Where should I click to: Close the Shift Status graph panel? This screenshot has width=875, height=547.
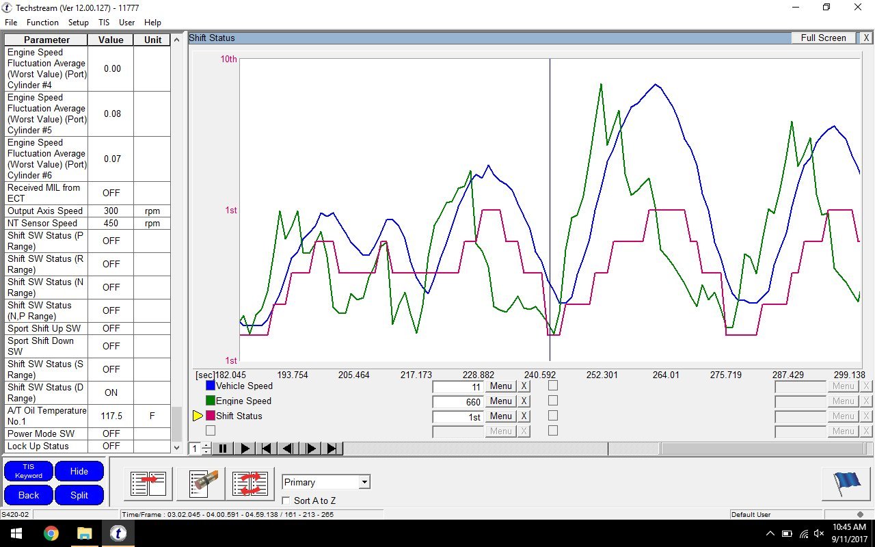pyautogui.click(x=865, y=38)
